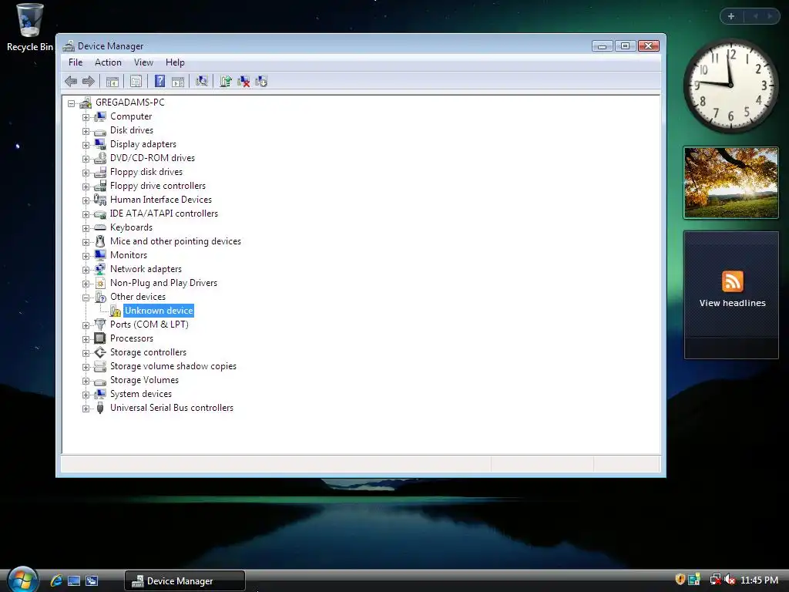Click Disable device icon with down arrow
This screenshot has width=789, height=592.
click(261, 81)
